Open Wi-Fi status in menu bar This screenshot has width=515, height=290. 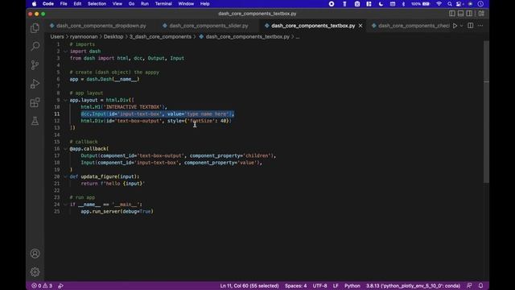click(x=439, y=4)
